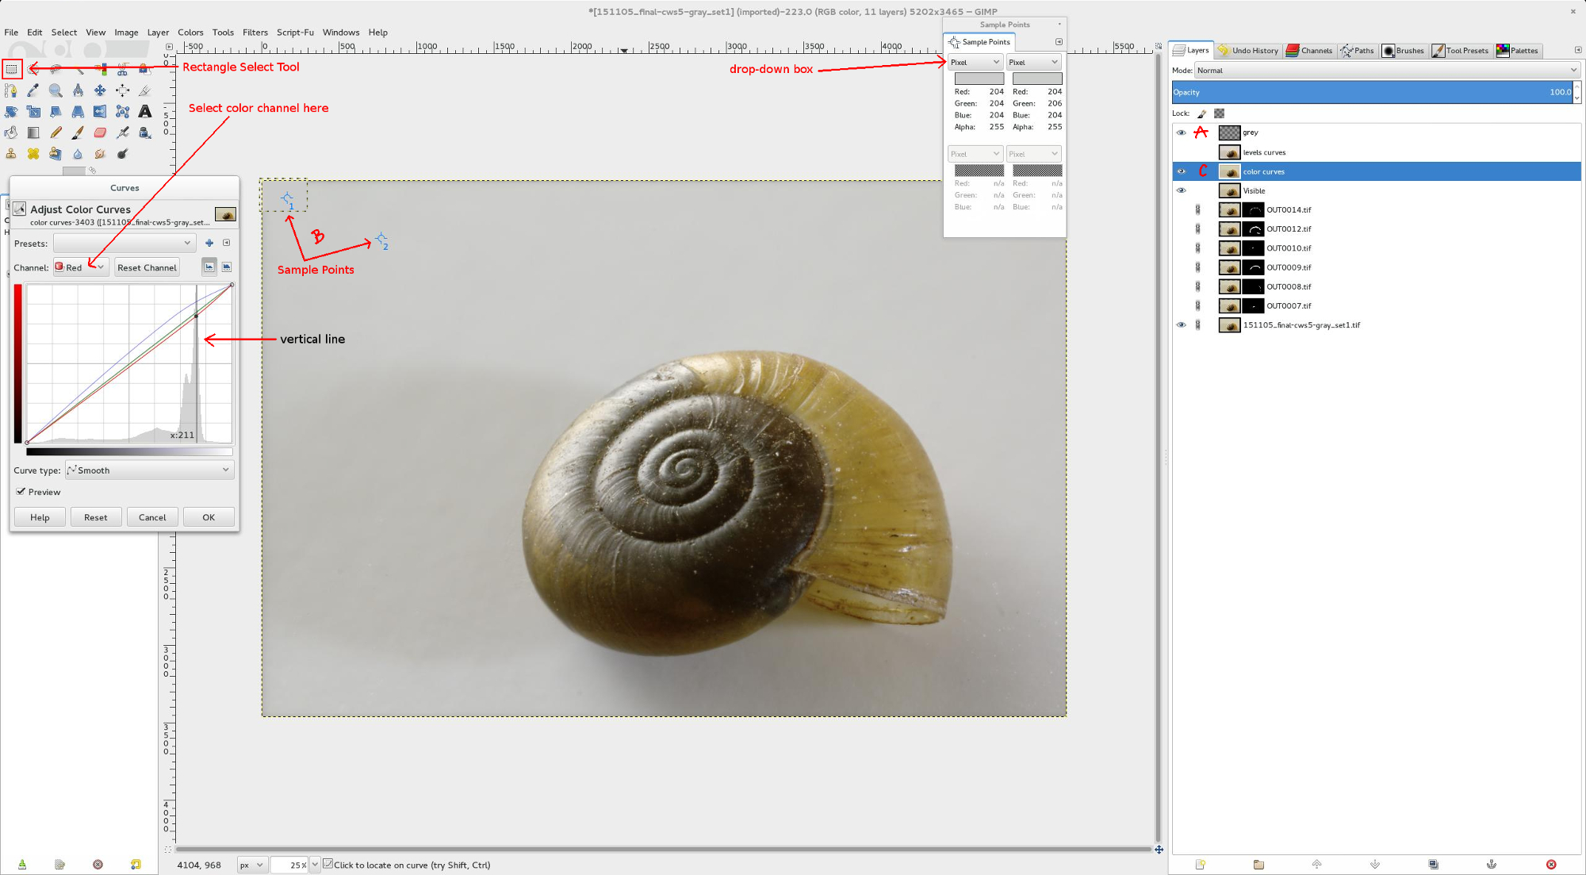The image size is (1586, 875).
Task: Toggle the Preview checkbox in Curves
Action: coord(21,492)
